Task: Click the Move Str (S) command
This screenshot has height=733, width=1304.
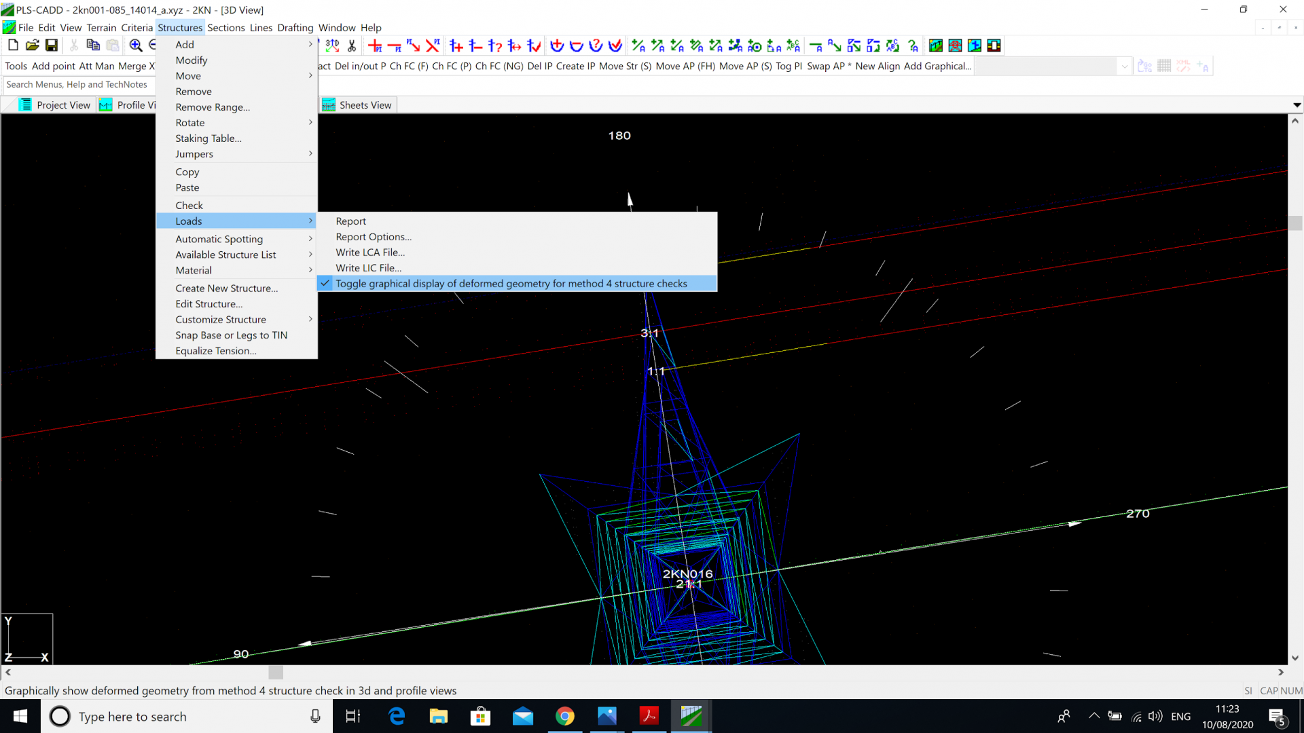Action: point(625,67)
